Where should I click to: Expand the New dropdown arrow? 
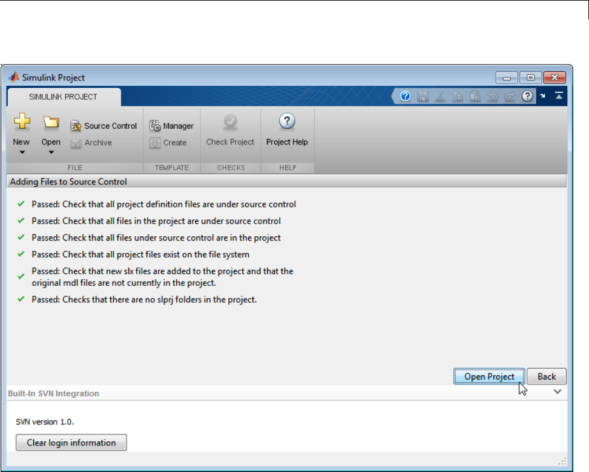tap(22, 152)
